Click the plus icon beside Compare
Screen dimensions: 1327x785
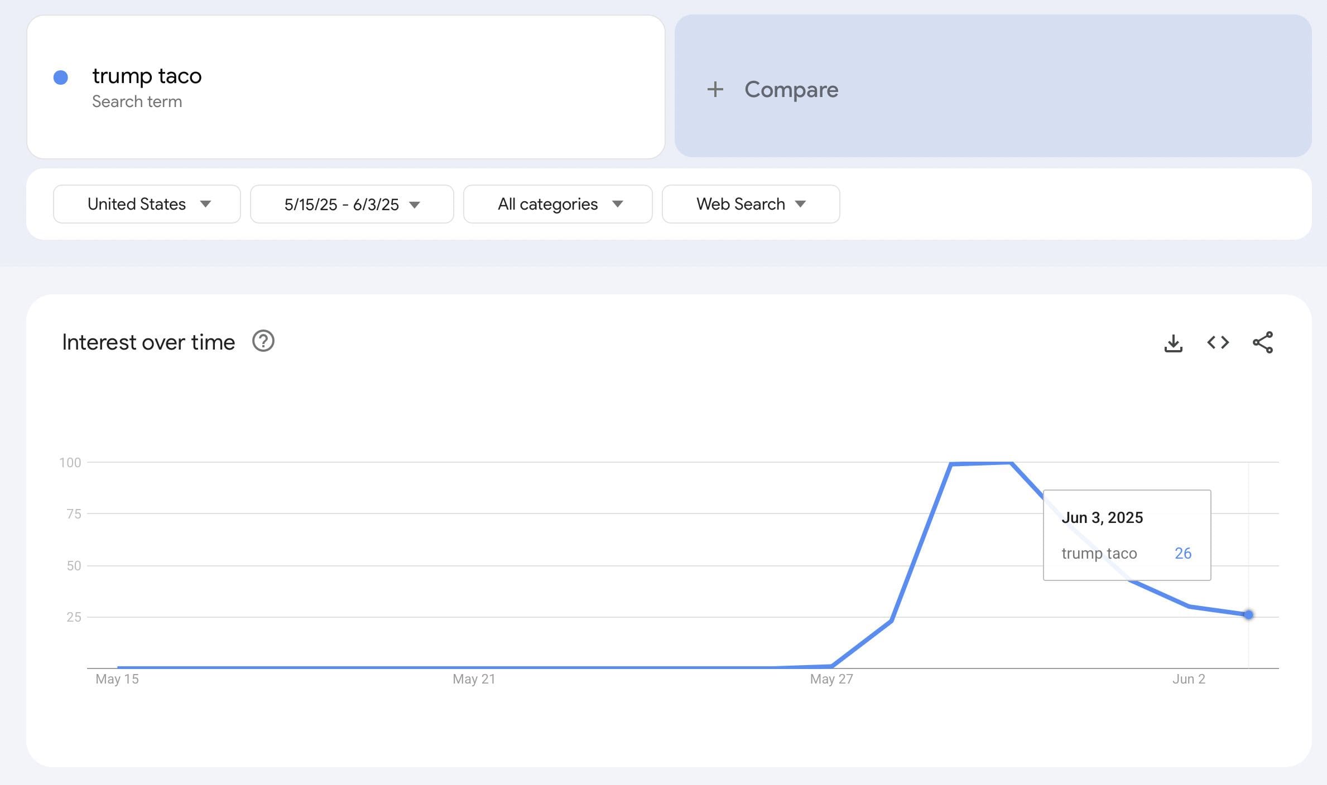[715, 89]
